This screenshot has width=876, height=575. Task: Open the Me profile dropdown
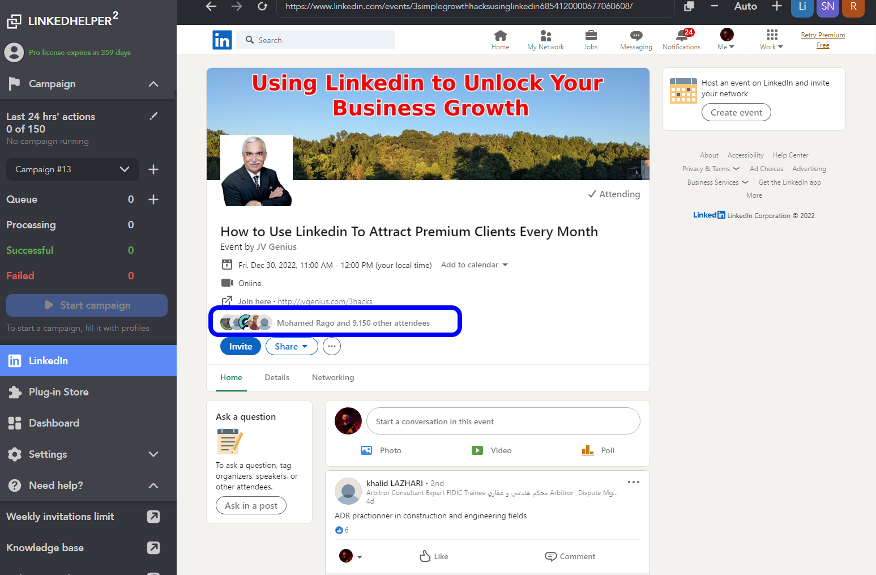[x=726, y=40]
